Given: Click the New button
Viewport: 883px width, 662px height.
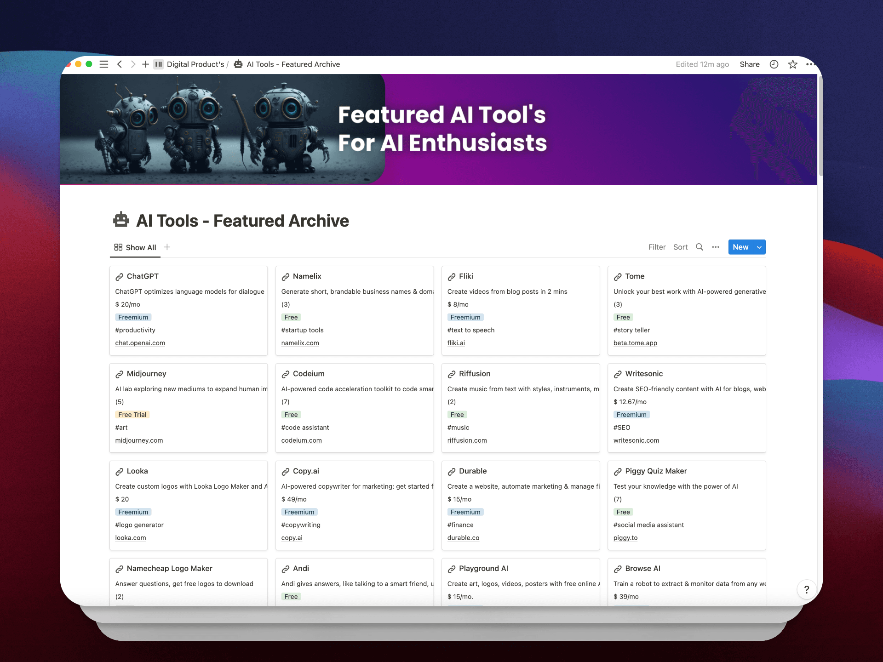Looking at the screenshot, I should point(740,247).
